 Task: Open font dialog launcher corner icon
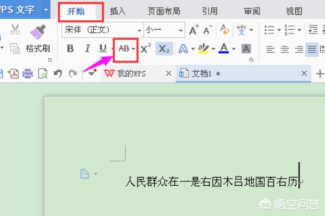point(251,60)
